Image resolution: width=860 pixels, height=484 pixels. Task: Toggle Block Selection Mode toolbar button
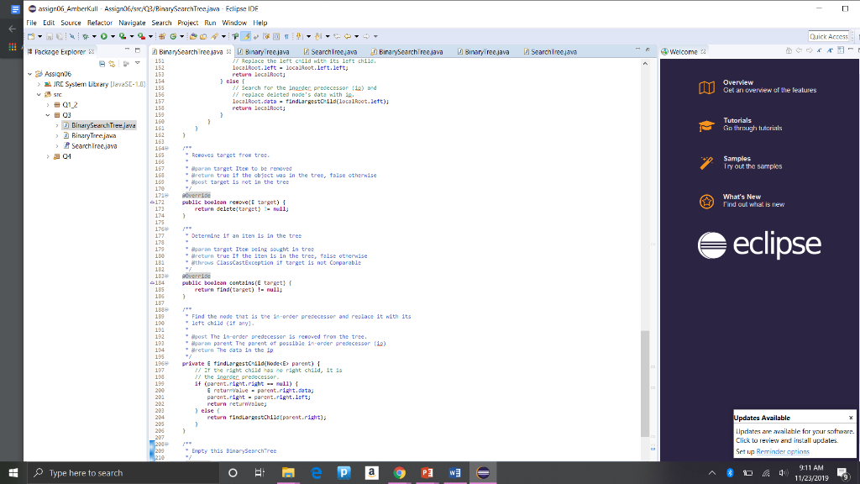pos(275,36)
